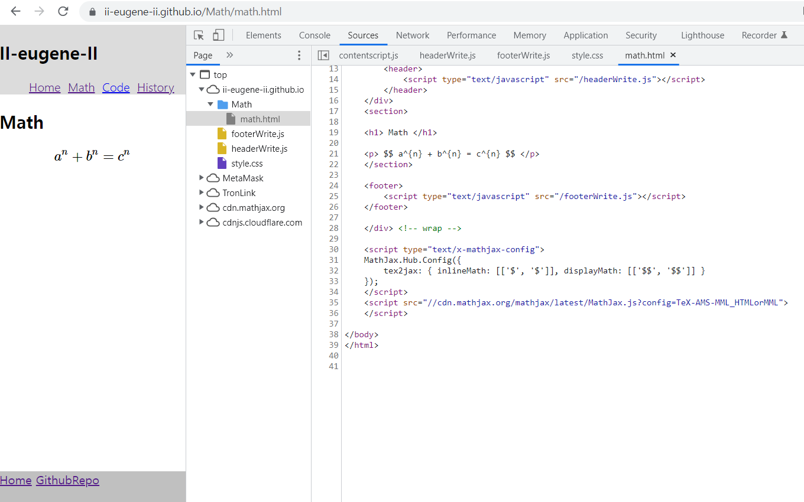Screen dimensions: 804x502
Task: Show more navigator tabs chevron
Action: pos(230,55)
